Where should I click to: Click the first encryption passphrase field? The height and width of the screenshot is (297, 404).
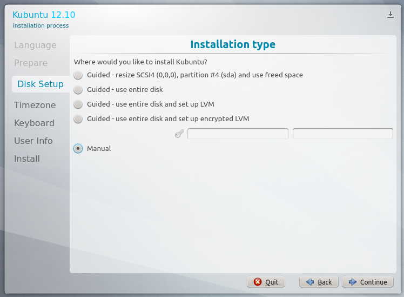pos(238,134)
